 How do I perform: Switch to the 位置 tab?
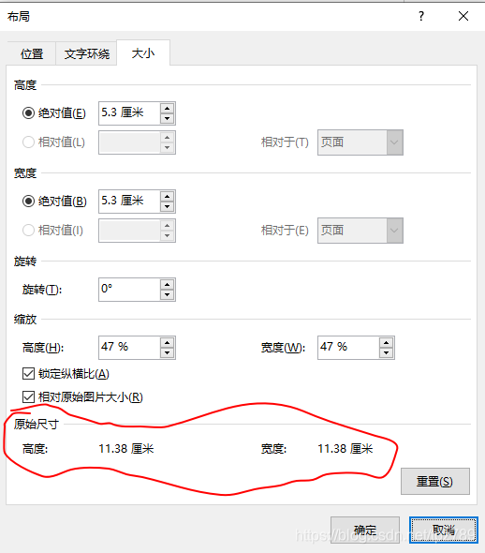coord(31,53)
